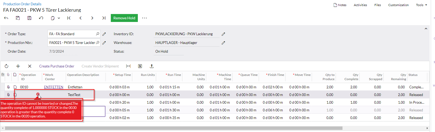Click the scrollbar left arrow
435x132 pixels.
(3, 128)
